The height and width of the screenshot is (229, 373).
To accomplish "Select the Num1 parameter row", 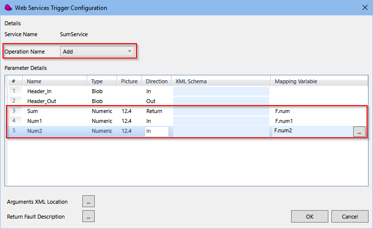I will tap(35, 121).
